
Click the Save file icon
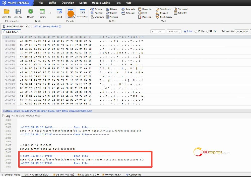pyautogui.click(x=18, y=12)
